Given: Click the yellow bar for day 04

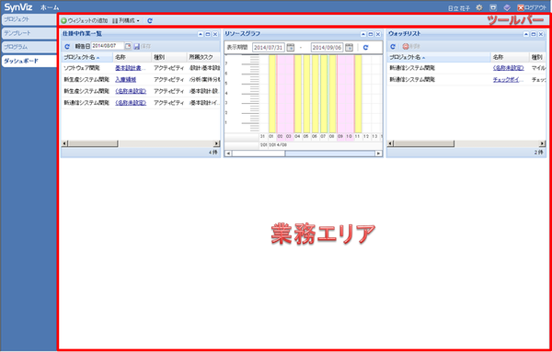Looking at the screenshot, I should (298, 94).
